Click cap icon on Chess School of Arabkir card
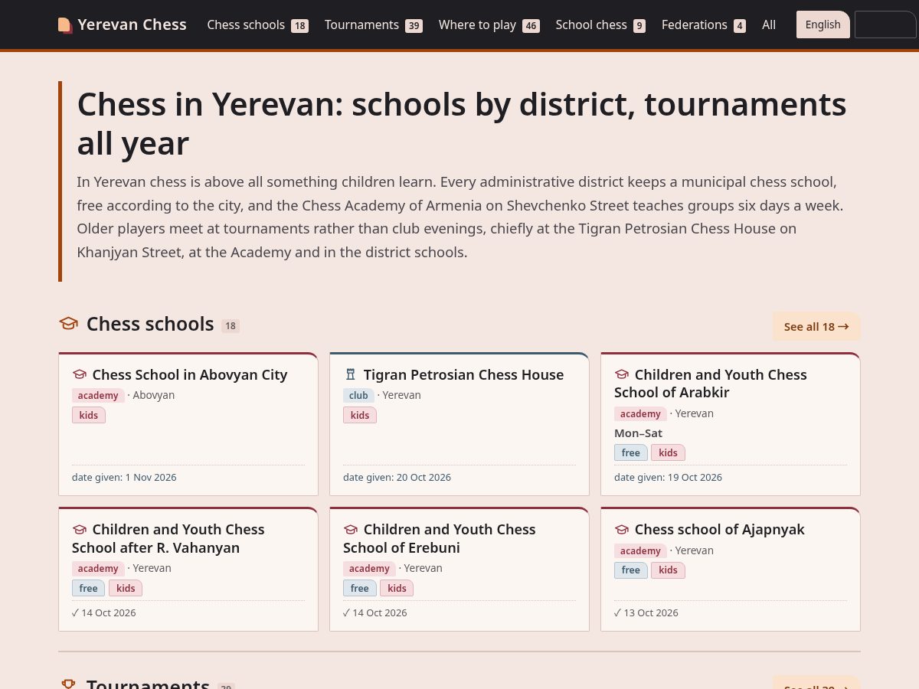Screen dimensions: 919x689 pos(622,374)
